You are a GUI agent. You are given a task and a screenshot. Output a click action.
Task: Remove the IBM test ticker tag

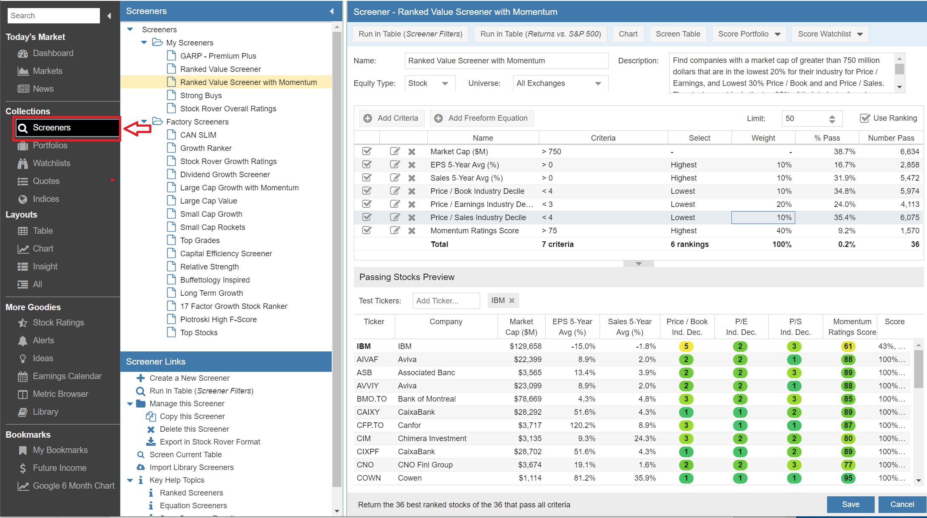click(x=512, y=300)
